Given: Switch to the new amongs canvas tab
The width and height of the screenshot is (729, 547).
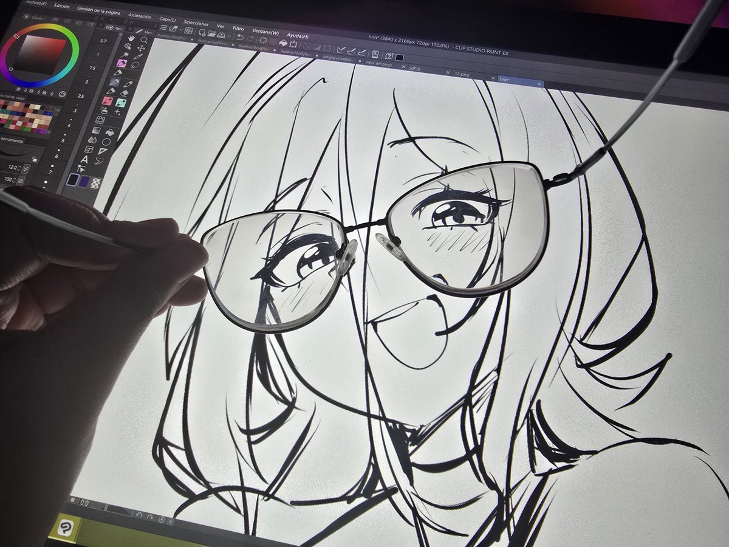Looking at the screenshot, I should [x=379, y=64].
